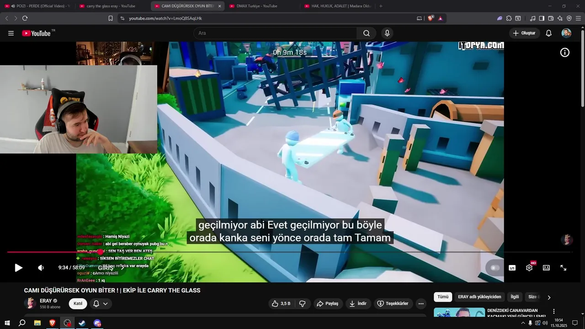This screenshot has height=329, width=585.
Task: Open the File Explorer taskbar icon
Action: point(37,323)
